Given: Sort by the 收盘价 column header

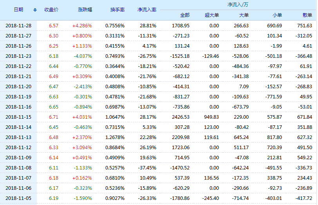Looking at the screenshot, I should [x=52, y=9].
